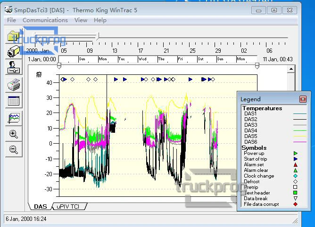Click the DAS3 gray line swatch in Legend

coord(300,125)
